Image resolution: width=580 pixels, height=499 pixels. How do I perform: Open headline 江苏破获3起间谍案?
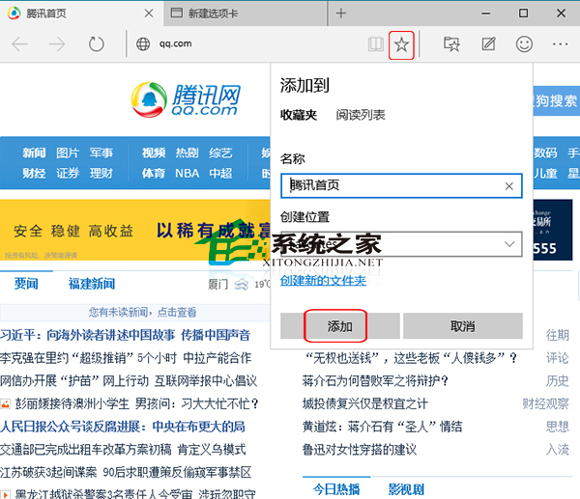[x=126, y=472]
